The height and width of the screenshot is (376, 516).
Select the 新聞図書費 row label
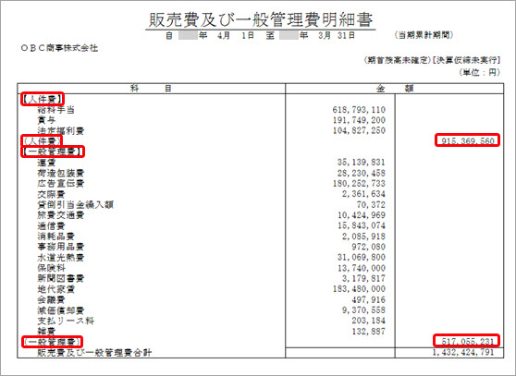pos(60,278)
